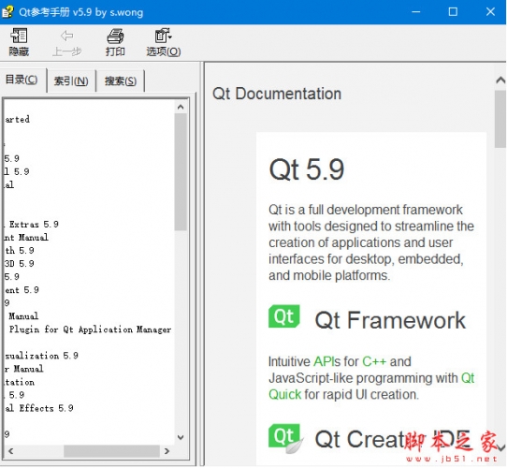Click the horizontal scrollbar right arrow

tap(167, 451)
